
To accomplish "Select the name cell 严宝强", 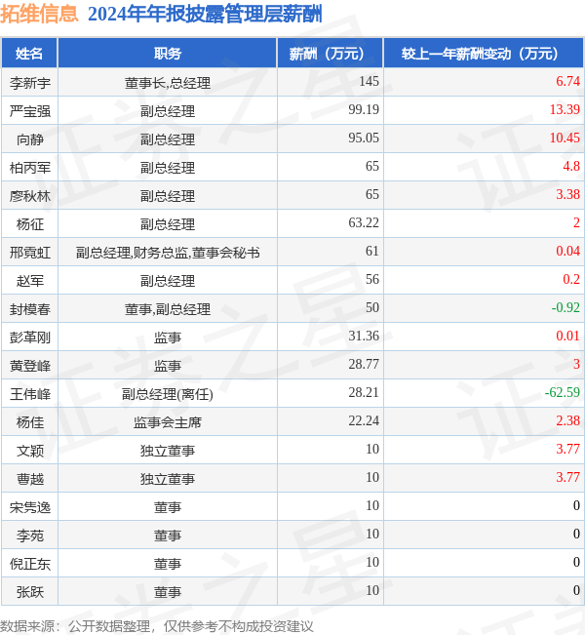I will click(30, 111).
